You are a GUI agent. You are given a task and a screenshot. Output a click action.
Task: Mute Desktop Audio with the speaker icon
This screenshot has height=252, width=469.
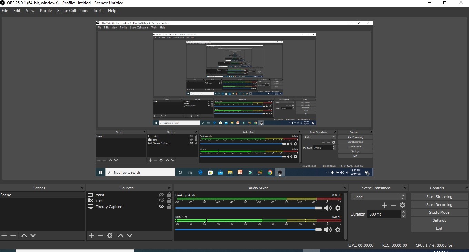pos(327,208)
